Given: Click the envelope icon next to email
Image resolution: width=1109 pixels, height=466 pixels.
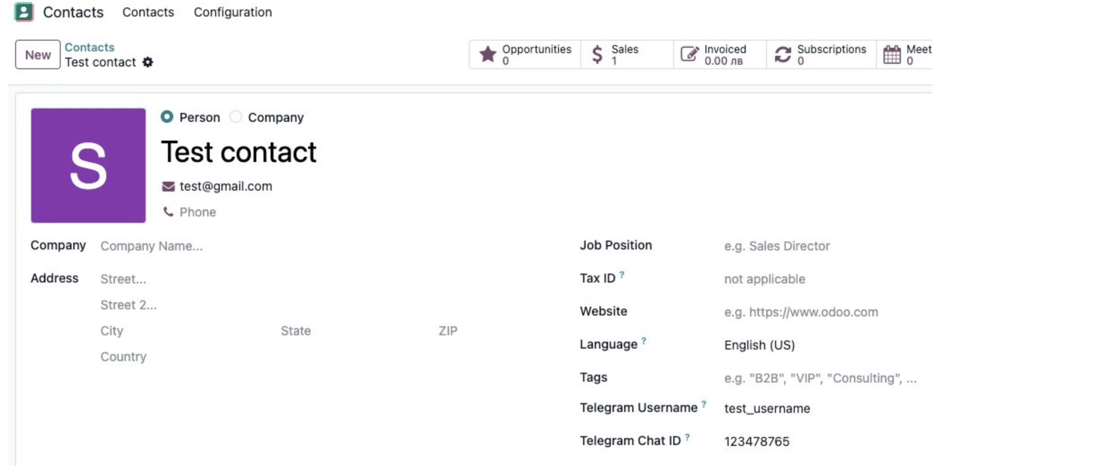Looking at the screenshot, I should click(168, 187).
